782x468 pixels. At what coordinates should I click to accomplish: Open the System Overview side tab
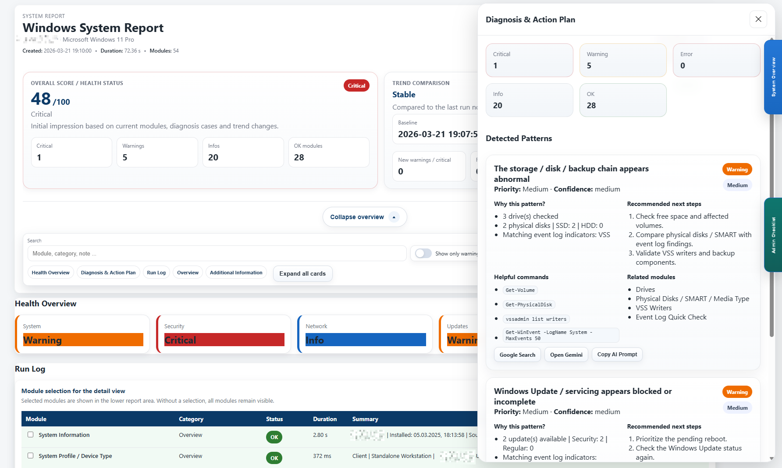tap(773, 77)
